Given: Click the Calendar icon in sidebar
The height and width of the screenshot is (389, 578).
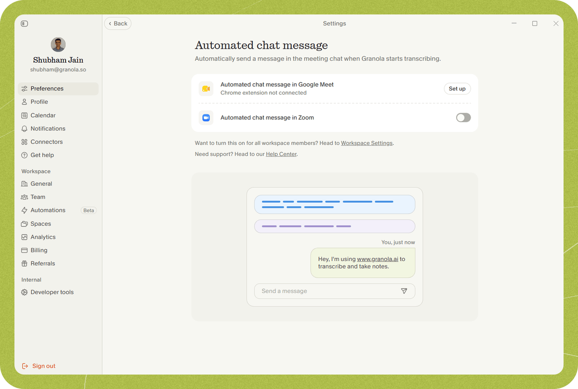Looking at the screenshot, I should [25, 116].
